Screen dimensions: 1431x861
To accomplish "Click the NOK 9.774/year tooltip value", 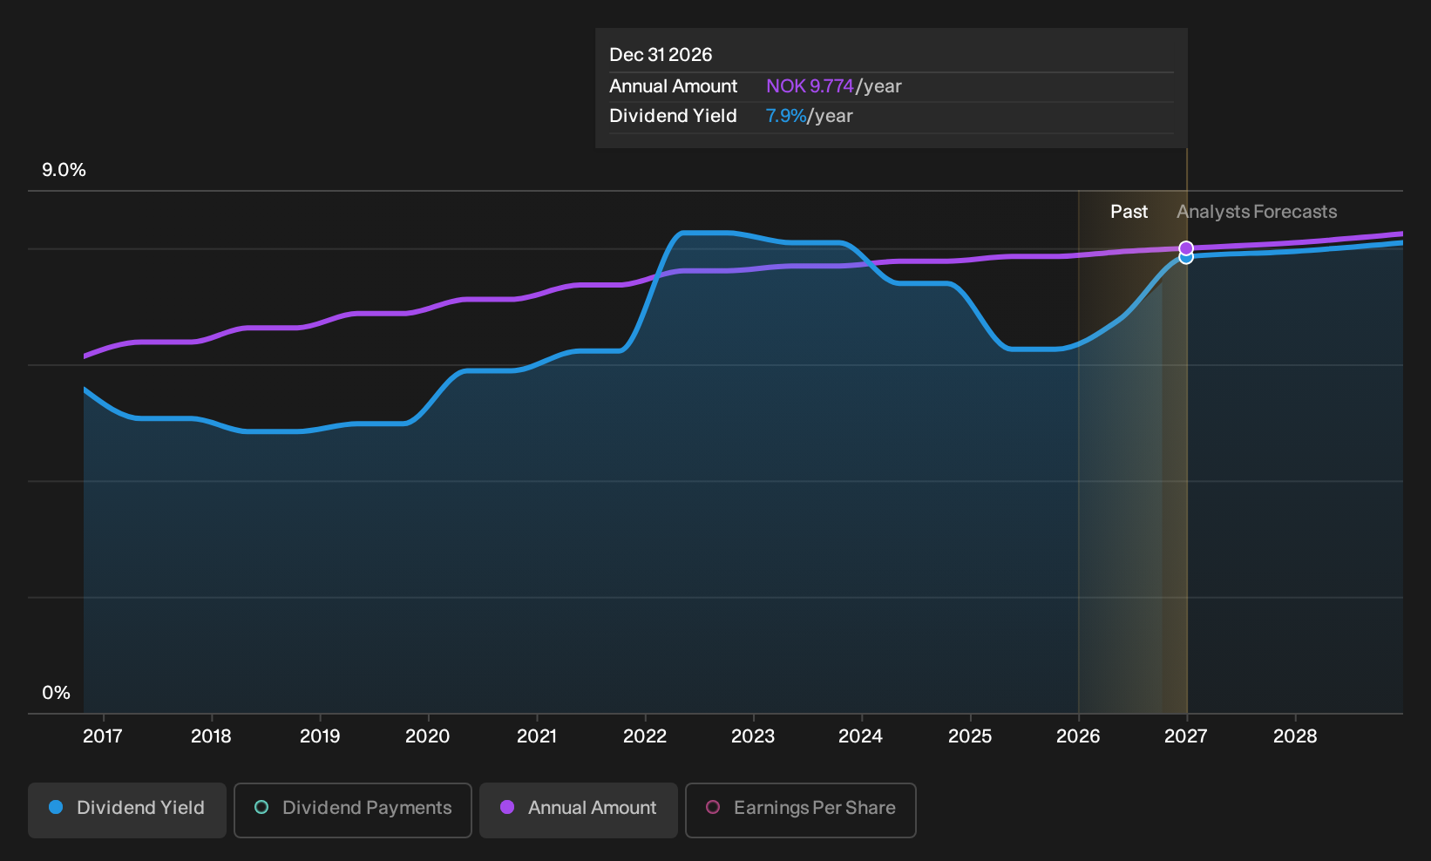I will tap(834, 86).
